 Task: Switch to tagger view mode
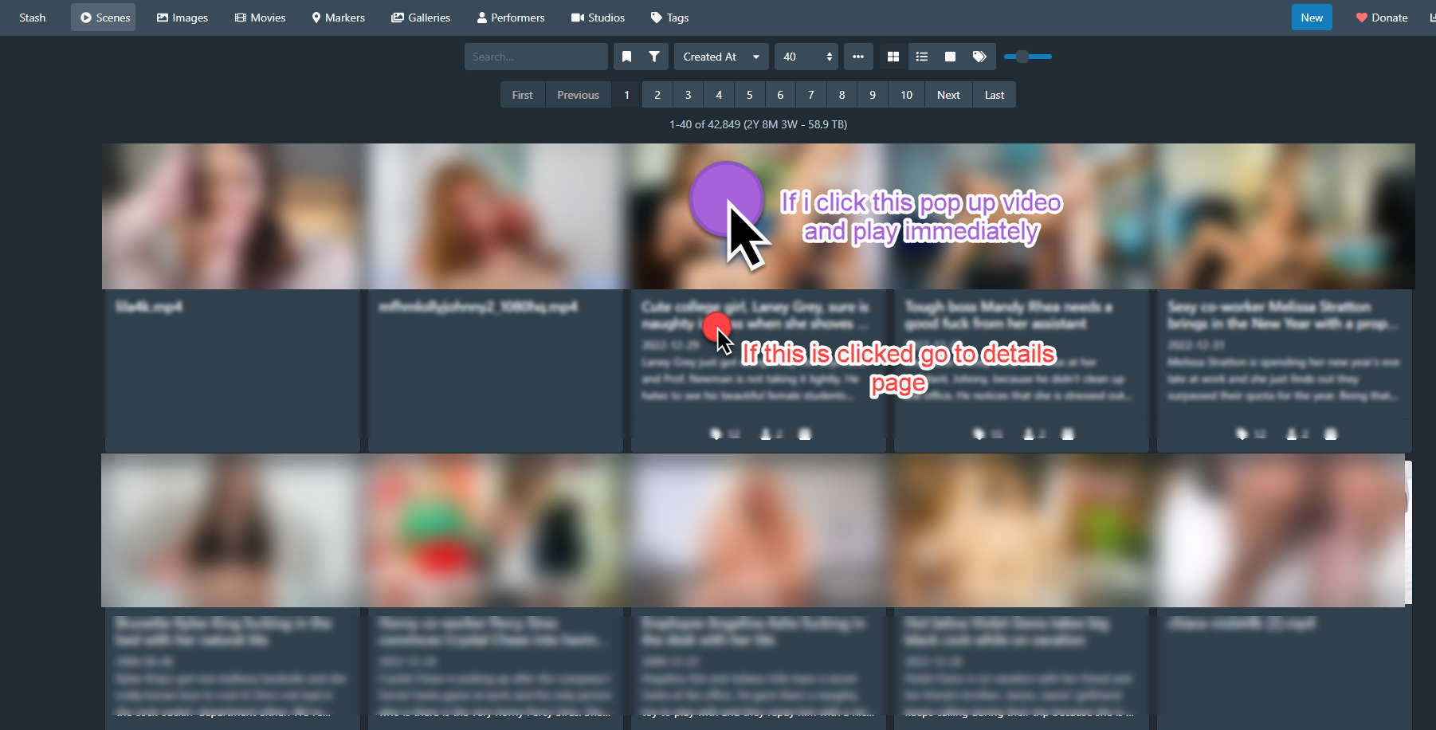pyautogui.click(x=979, y=57)
